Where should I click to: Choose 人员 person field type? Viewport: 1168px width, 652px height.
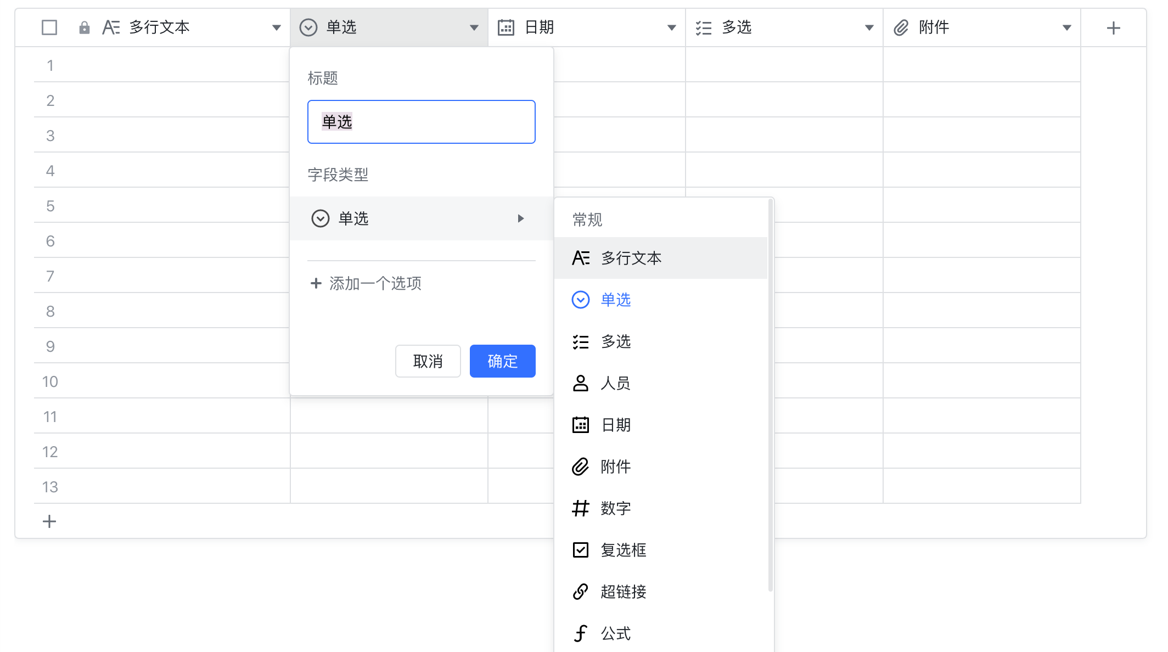click(x=615, y=383)
